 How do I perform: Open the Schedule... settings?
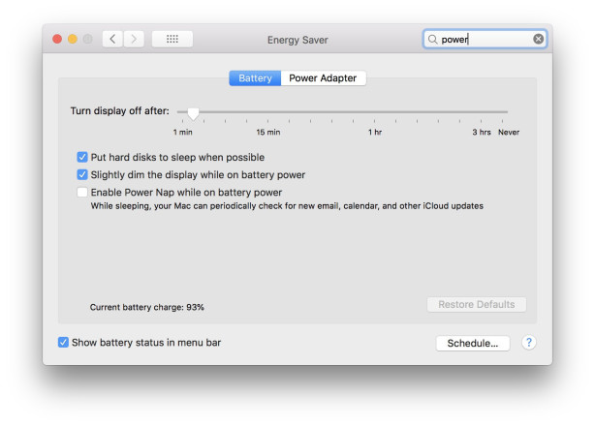coord(472,343)
